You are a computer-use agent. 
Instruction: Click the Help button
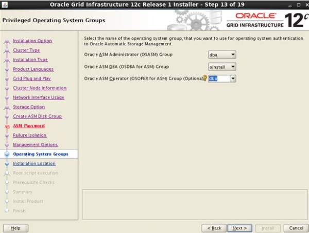(x=16, y=228)
